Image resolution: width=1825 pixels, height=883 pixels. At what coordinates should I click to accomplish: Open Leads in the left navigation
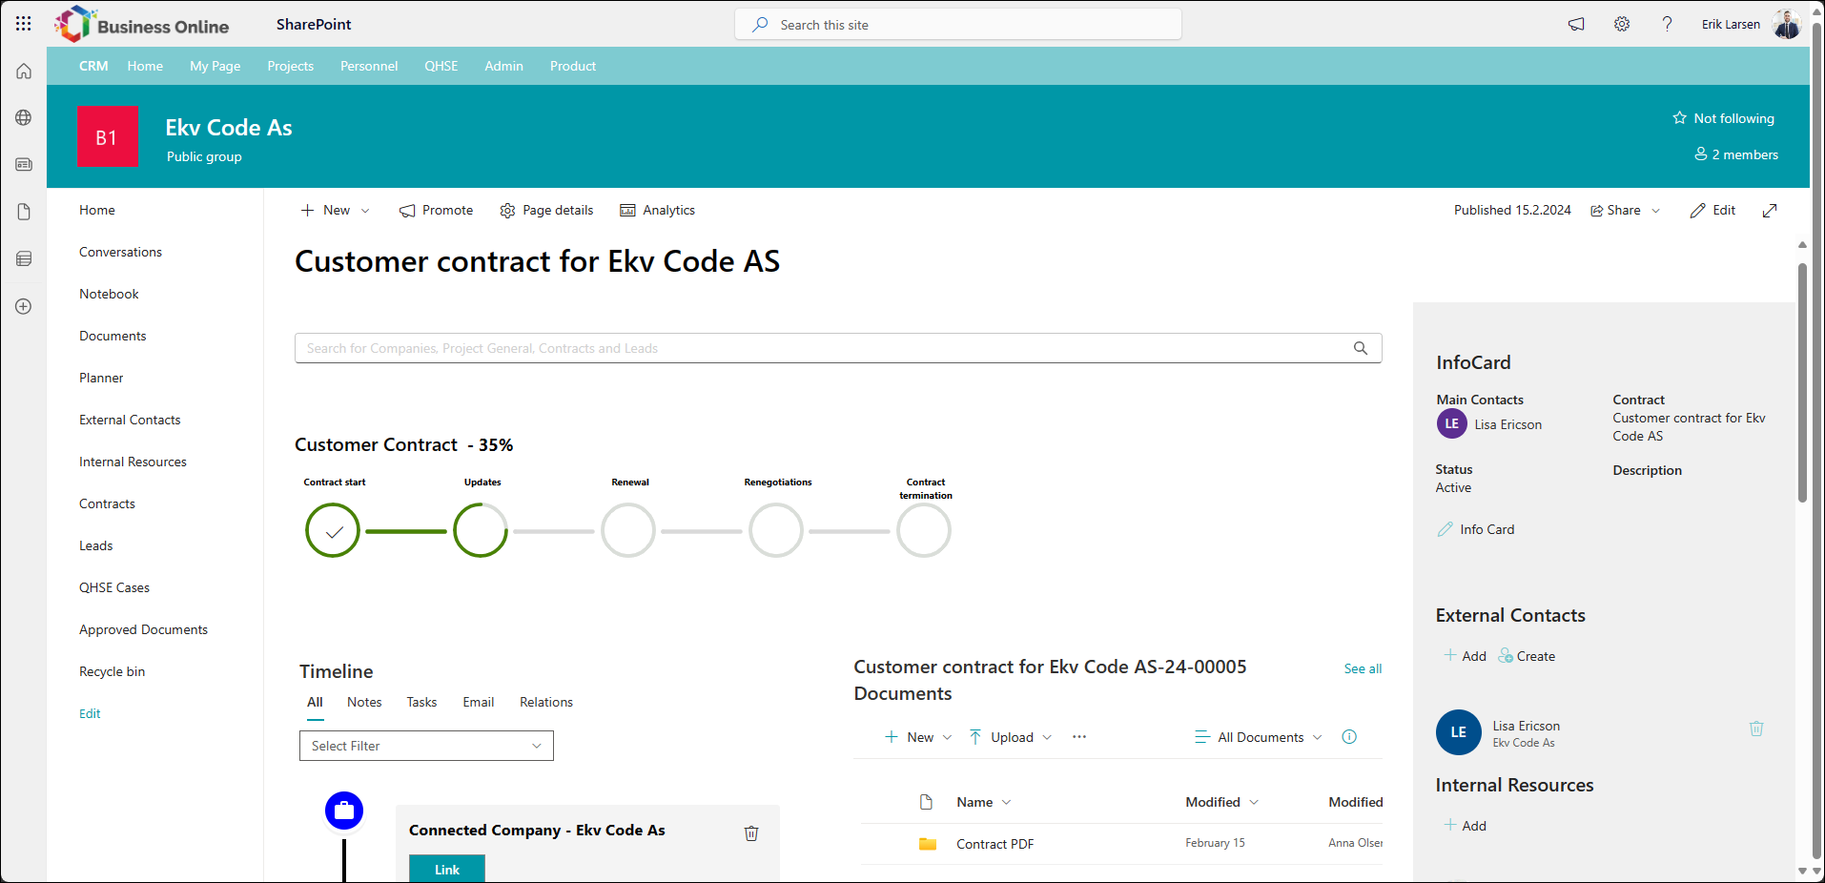click(x=96, y=545)
